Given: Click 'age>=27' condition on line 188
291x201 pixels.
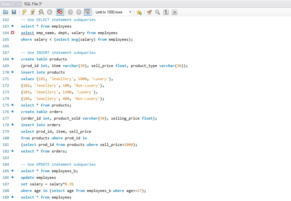Looking at the screenshot, I should point(134,191).
